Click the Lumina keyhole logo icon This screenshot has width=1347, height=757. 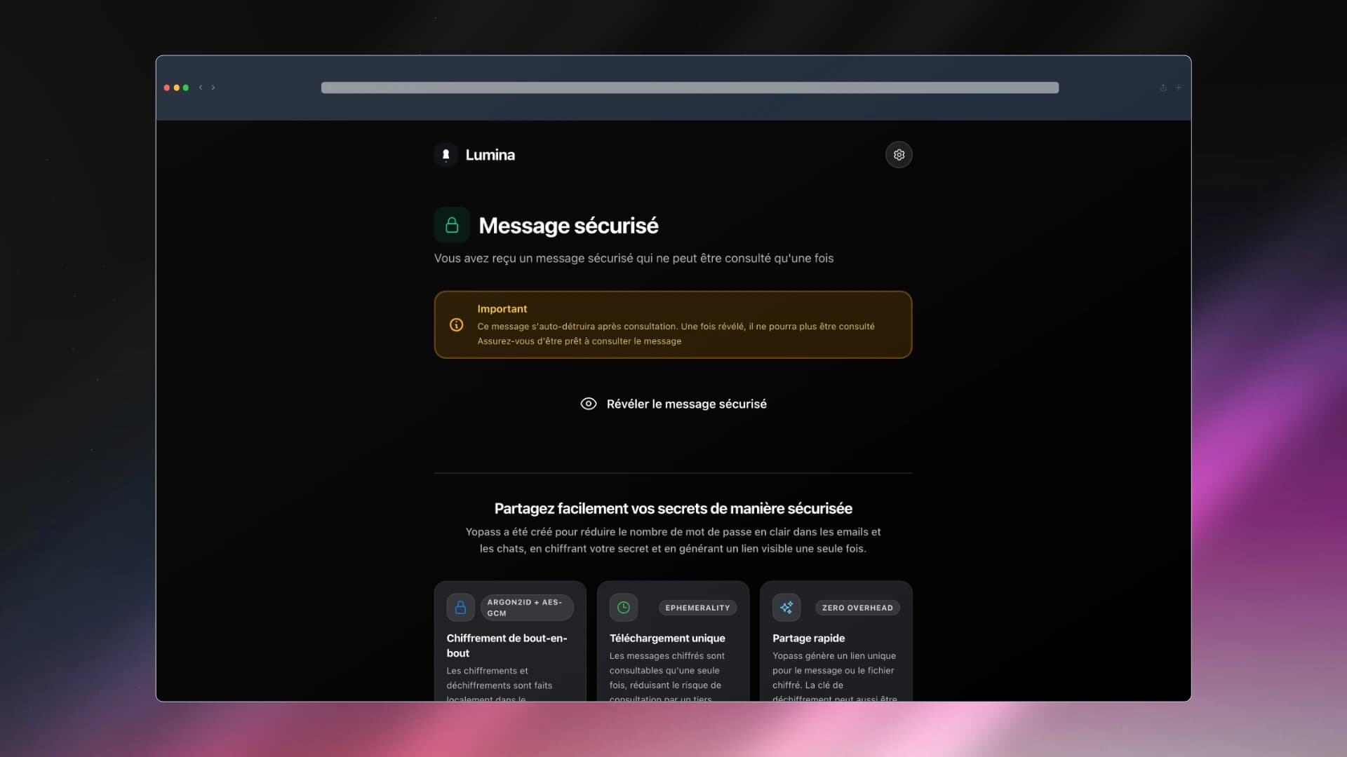445,155
